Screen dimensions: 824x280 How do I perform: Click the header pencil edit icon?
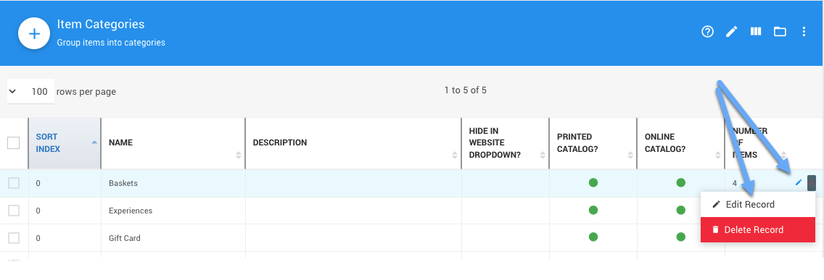(x=731, y=32)
